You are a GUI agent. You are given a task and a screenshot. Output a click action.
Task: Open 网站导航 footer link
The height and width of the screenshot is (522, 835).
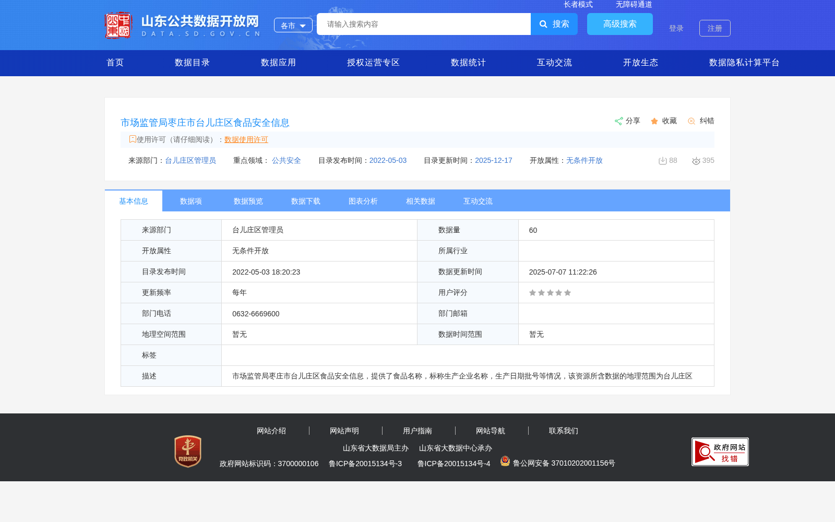(x=491, y=431)
